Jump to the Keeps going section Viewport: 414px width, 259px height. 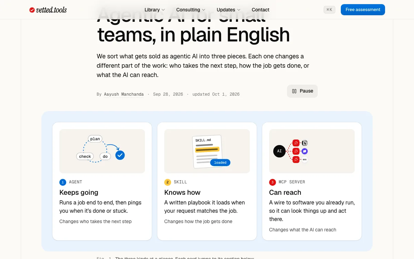pos(102,181)
